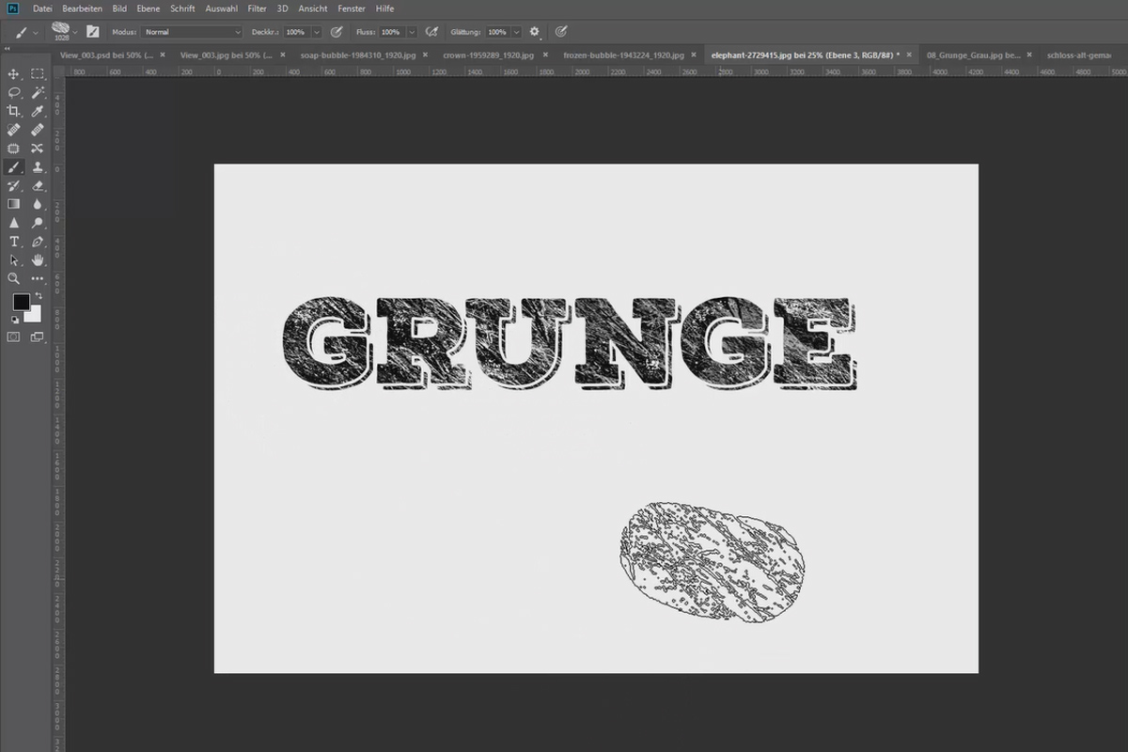Open the Datei menu

click(42, 8)
